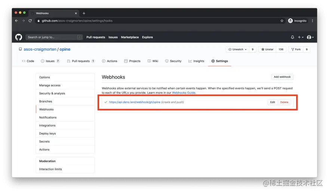This screenshot has width=329, height=193.
Task: Open the notifications bell
Action: click(292, 37)
